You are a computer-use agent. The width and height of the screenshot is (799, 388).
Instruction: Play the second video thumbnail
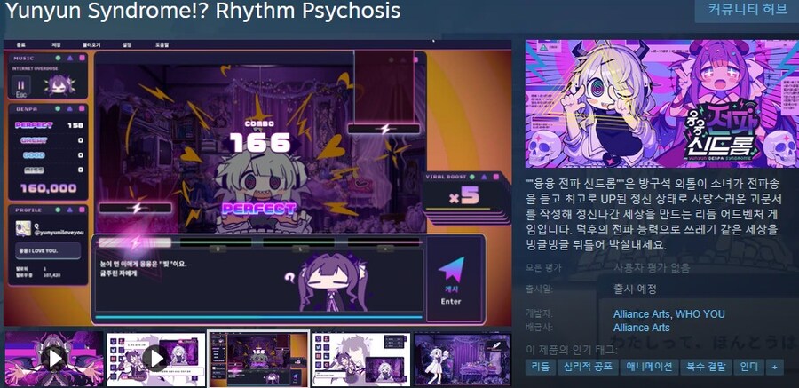pos(156,357)
